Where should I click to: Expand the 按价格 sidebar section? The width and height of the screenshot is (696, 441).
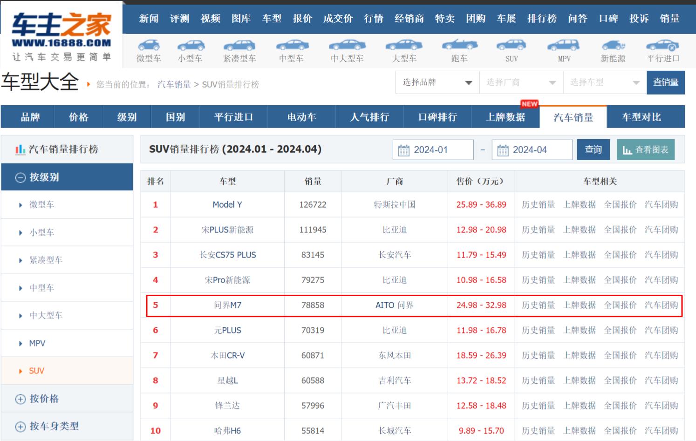click(x=67, y=399)
